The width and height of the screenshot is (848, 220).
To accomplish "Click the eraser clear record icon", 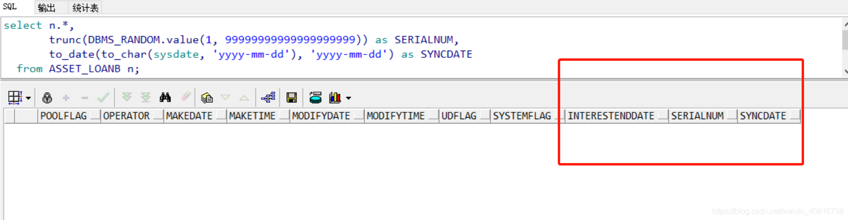I will [x=186, y=96].
